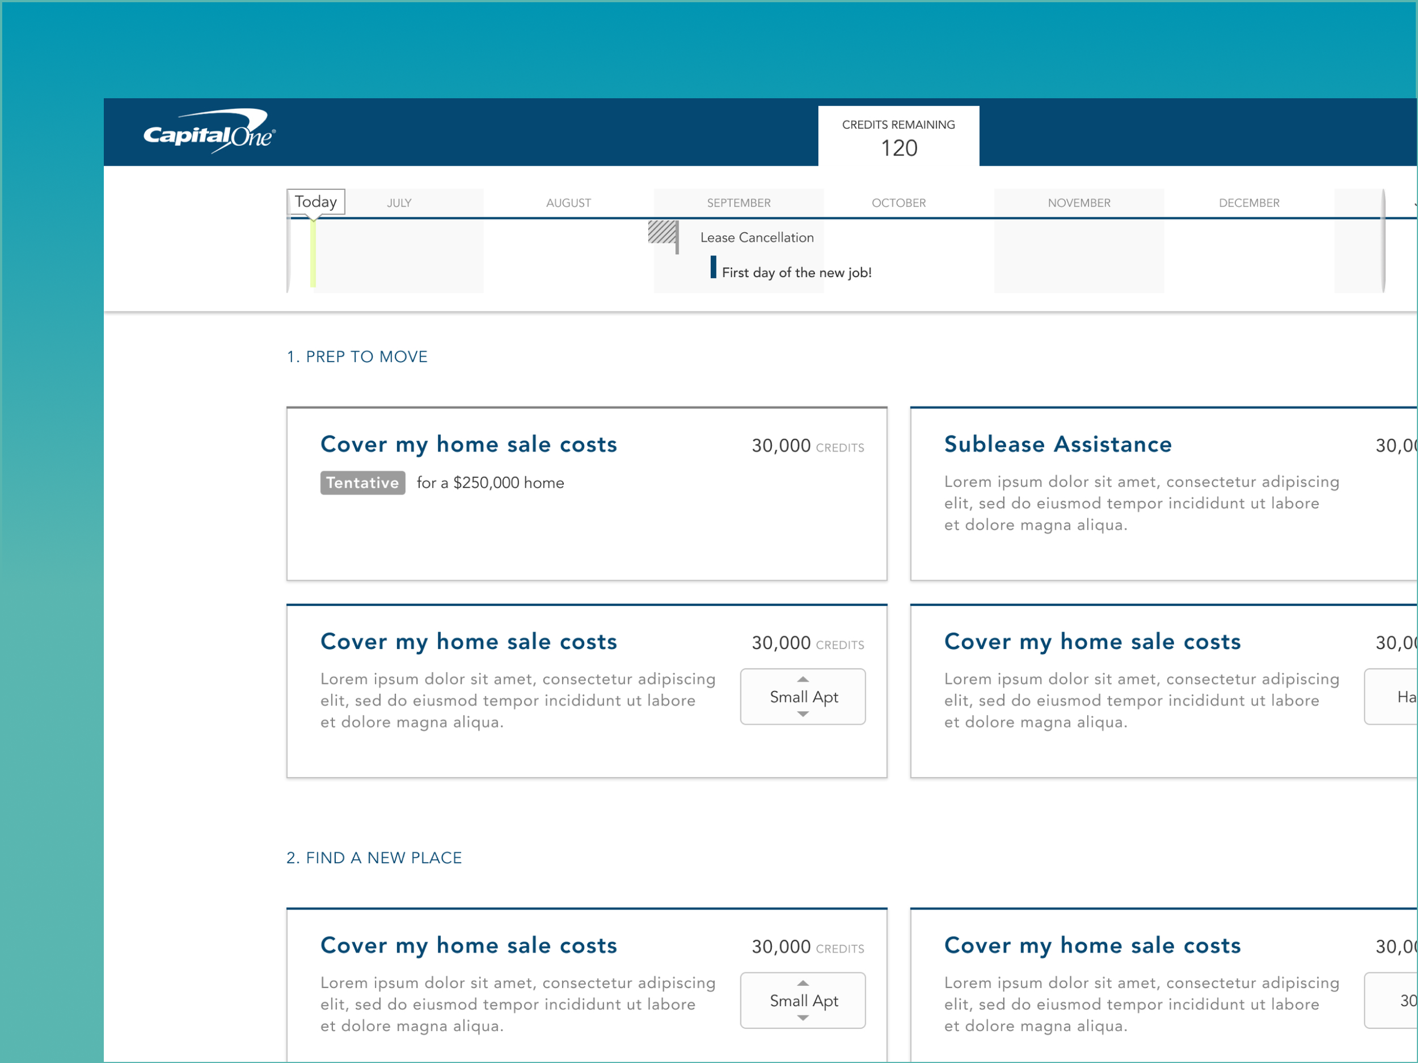Viewport: 1418px width, 1063px height.
Task: Open the Credits Remaining tab
Action: (898, 137)
